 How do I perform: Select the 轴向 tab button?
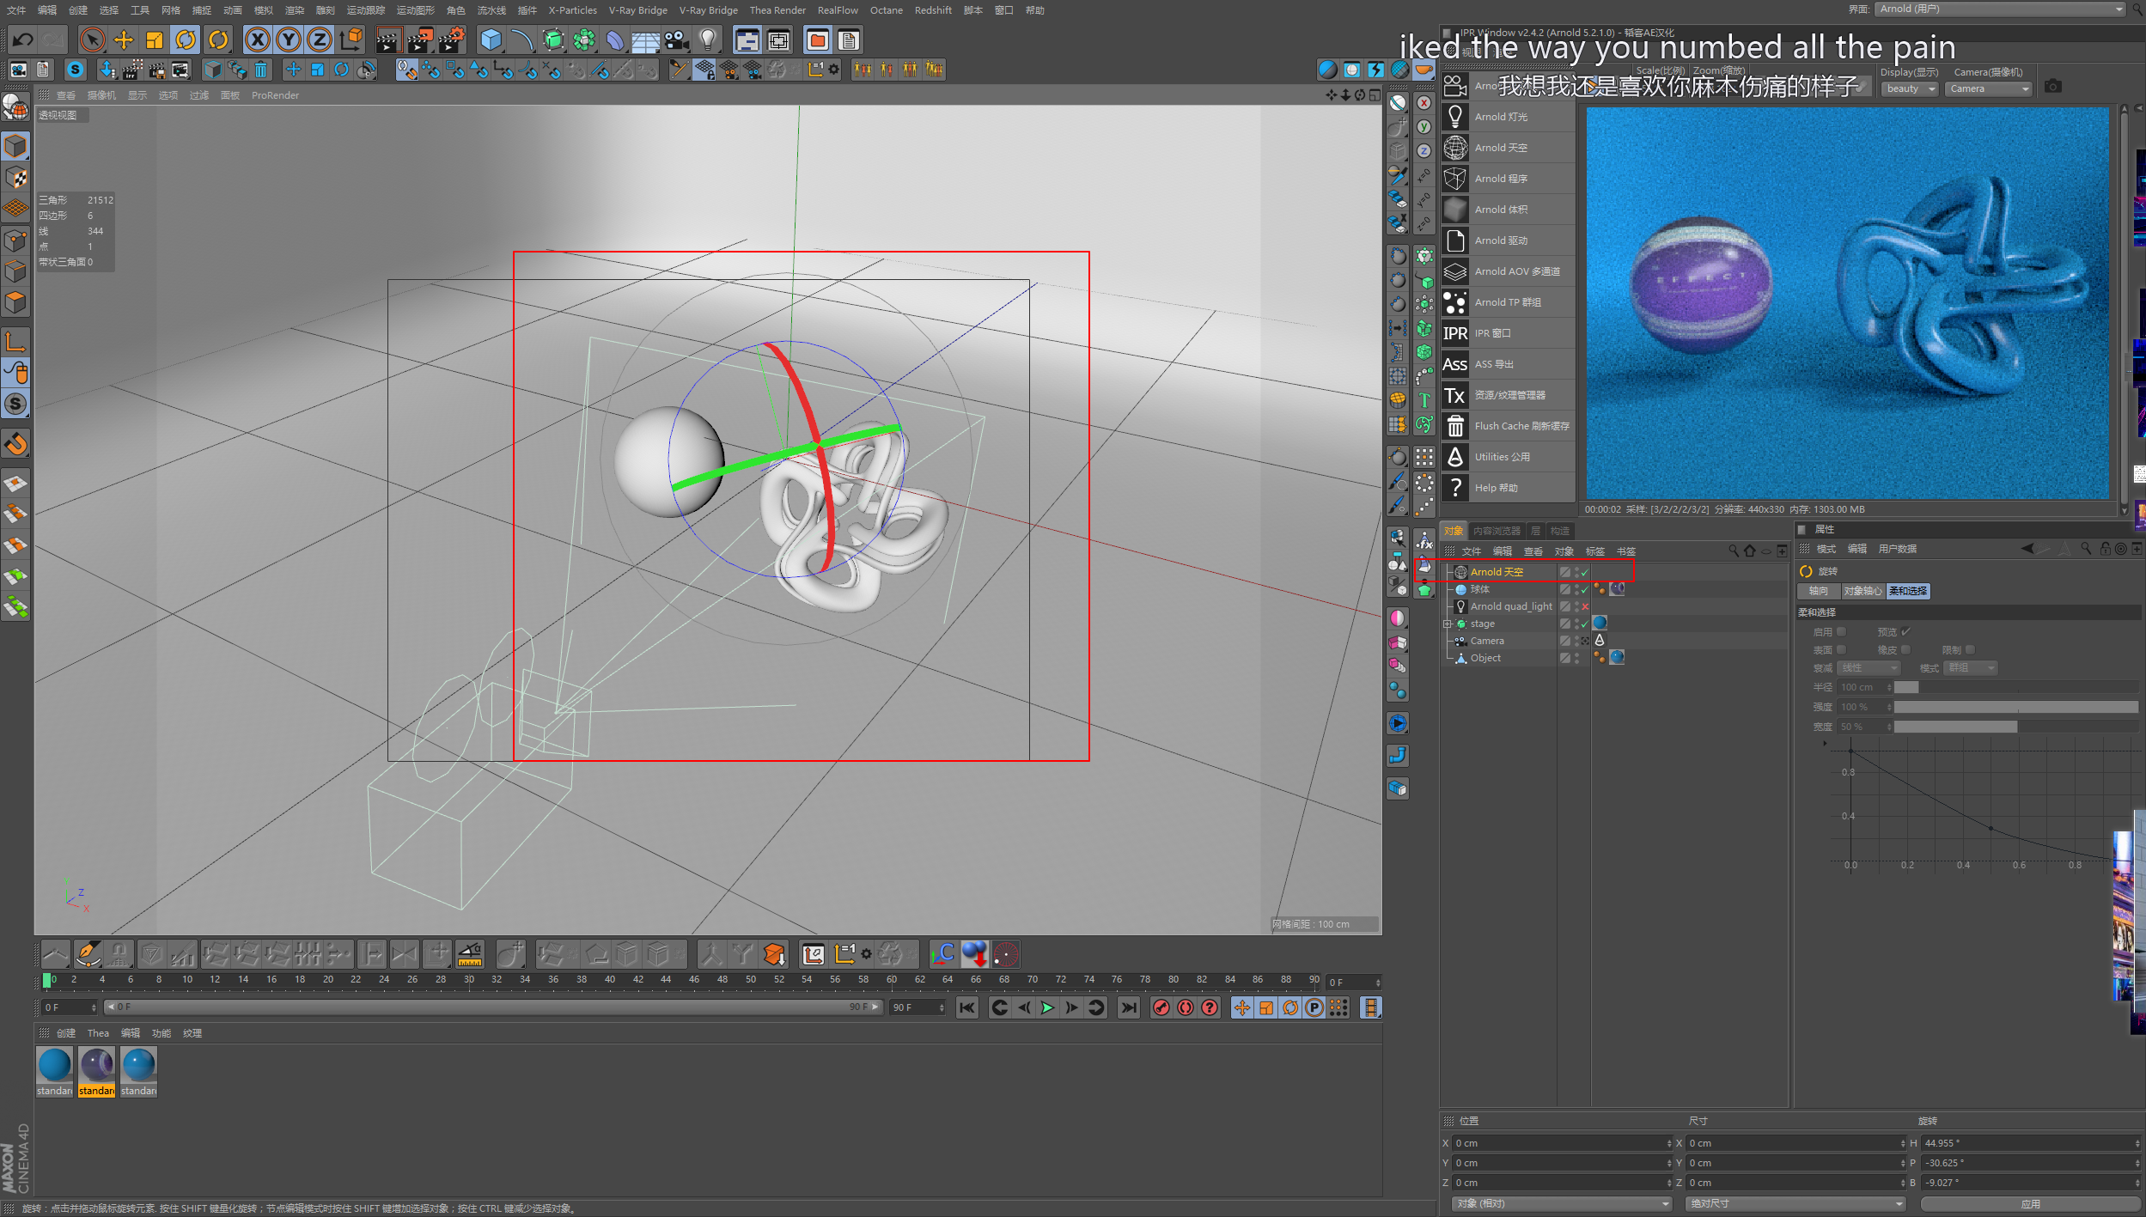(x=1819, y=591)
